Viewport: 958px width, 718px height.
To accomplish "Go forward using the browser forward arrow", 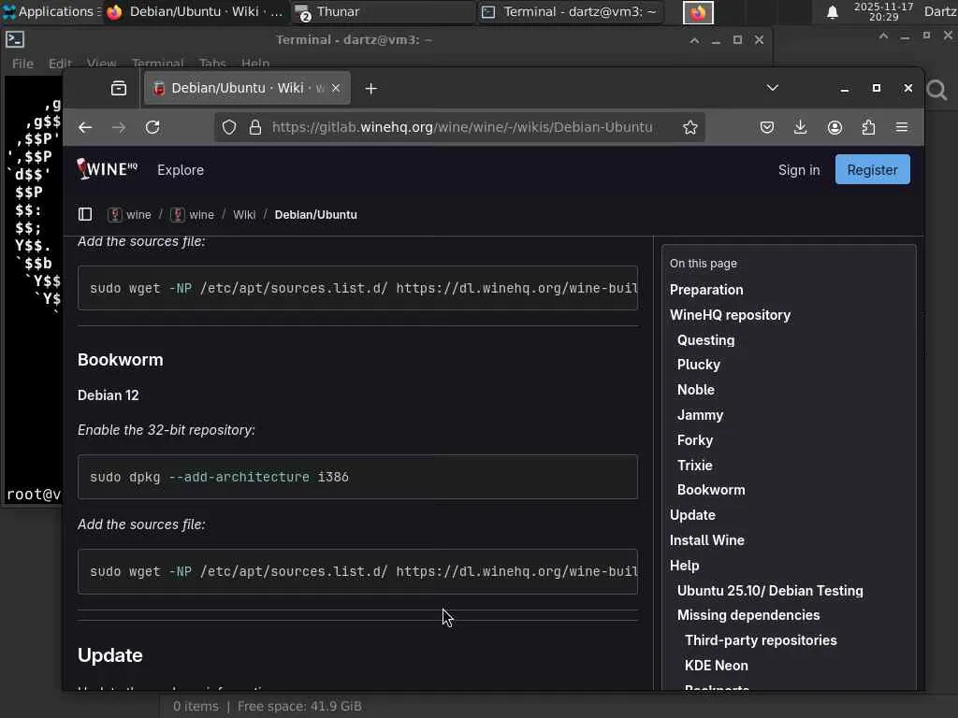I will tap(119, 127).
